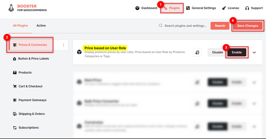Open the License page
Image resolution: width=266 pixels, height=139 pixels.
point(231,8)
